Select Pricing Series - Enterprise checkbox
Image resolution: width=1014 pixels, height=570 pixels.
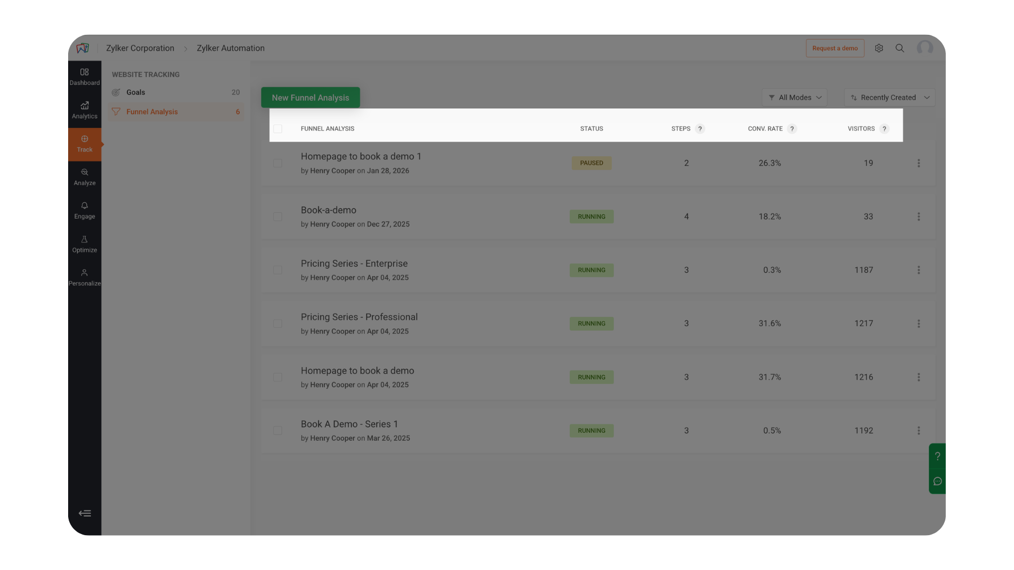tap(278, 270)
